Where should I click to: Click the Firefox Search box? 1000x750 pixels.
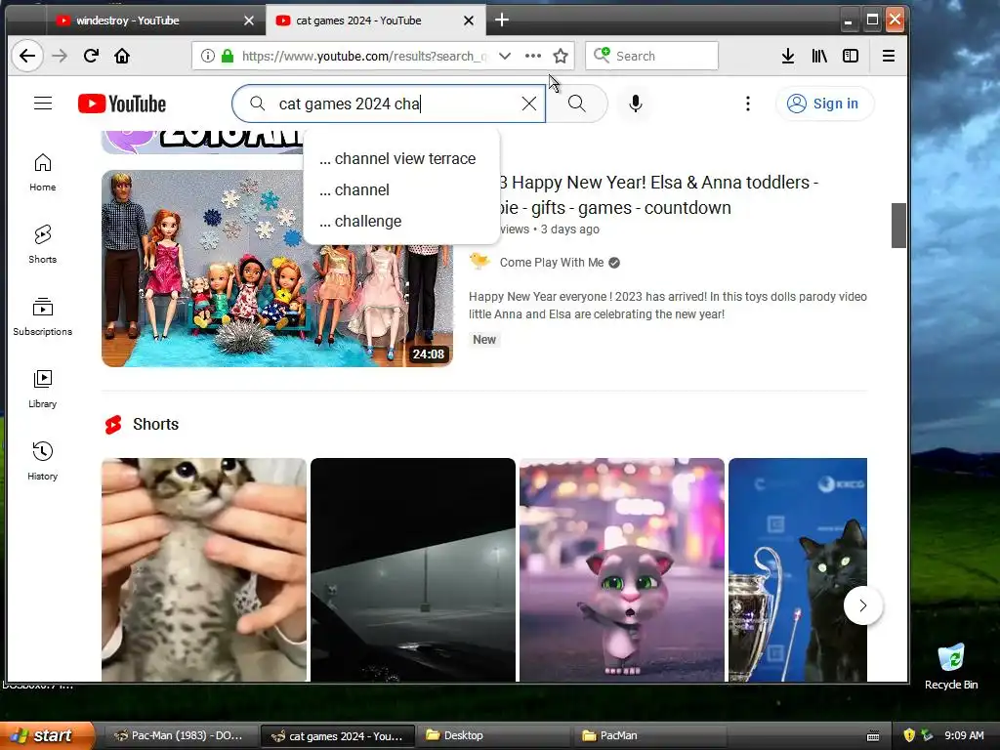651,56
